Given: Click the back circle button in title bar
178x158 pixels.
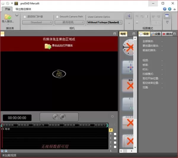Looking at the screenshot, I should click(x=3, y=4).
